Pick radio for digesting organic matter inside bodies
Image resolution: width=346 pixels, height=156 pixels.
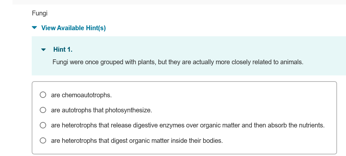pos(43,140)
